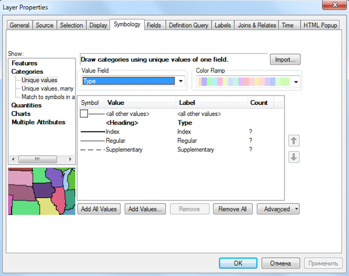Viewport: 349px width, 276px height.
Task: Click the map preview thumbnail
Action: [x=42, y=192]
